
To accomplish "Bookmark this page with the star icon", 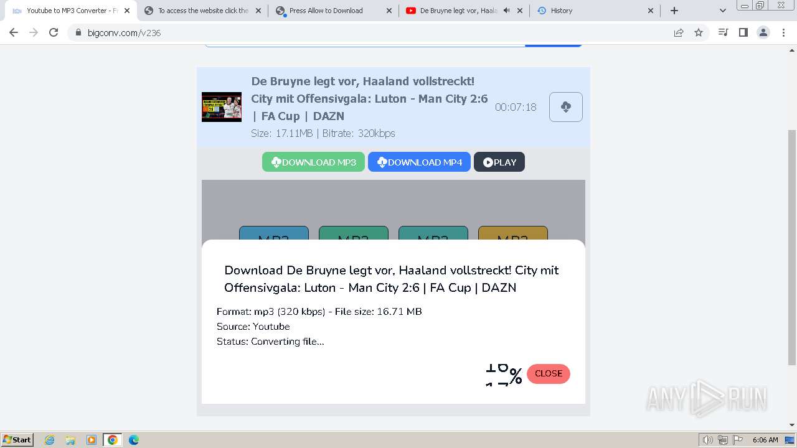I will point(699,32).
